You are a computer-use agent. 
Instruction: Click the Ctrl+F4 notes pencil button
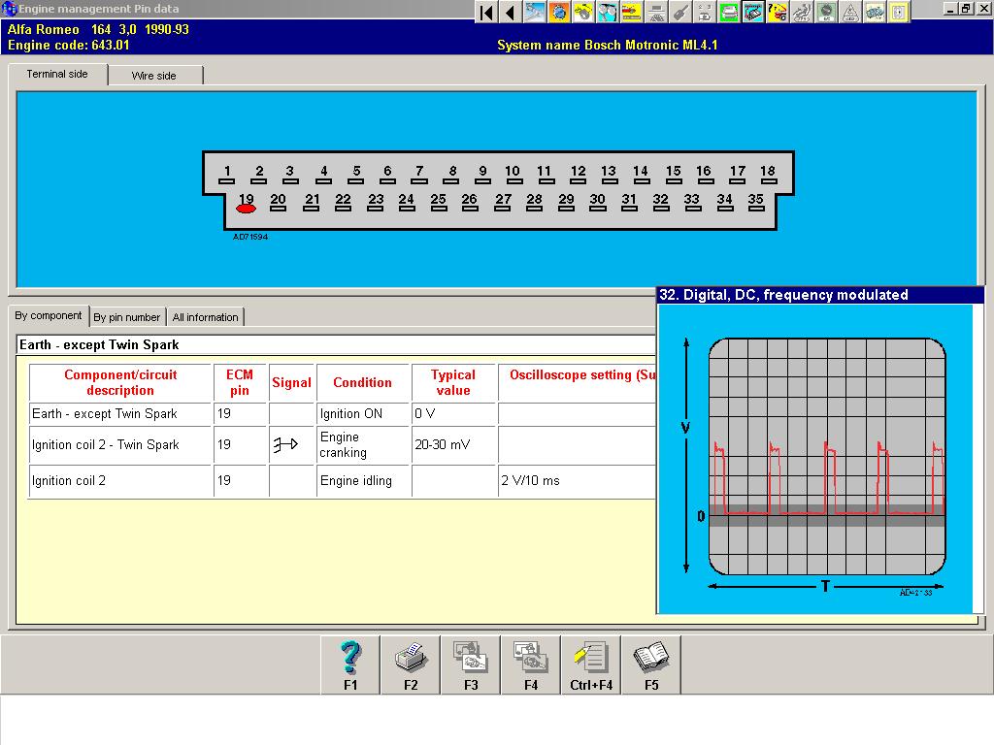coord(591,664)
